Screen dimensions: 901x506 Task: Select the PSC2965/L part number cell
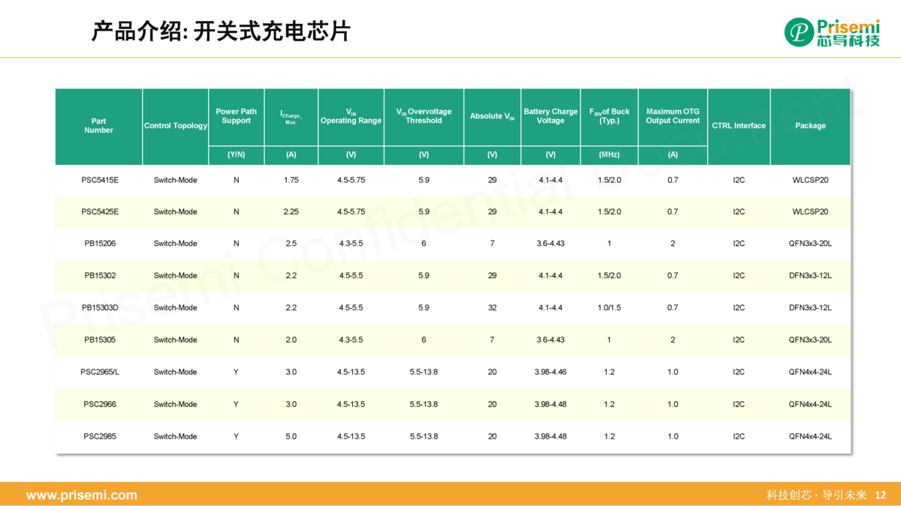(x=100, y=372)
